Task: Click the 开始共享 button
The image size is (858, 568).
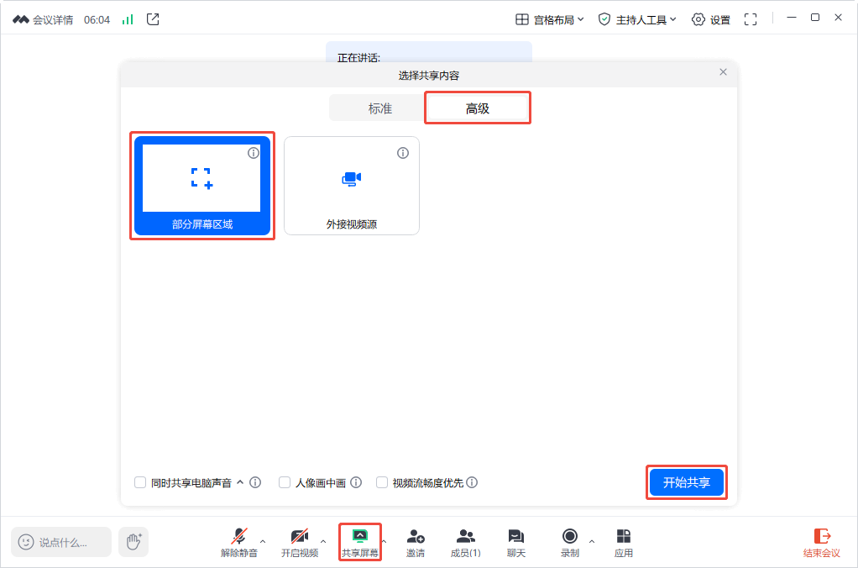Action: point(686,482)
